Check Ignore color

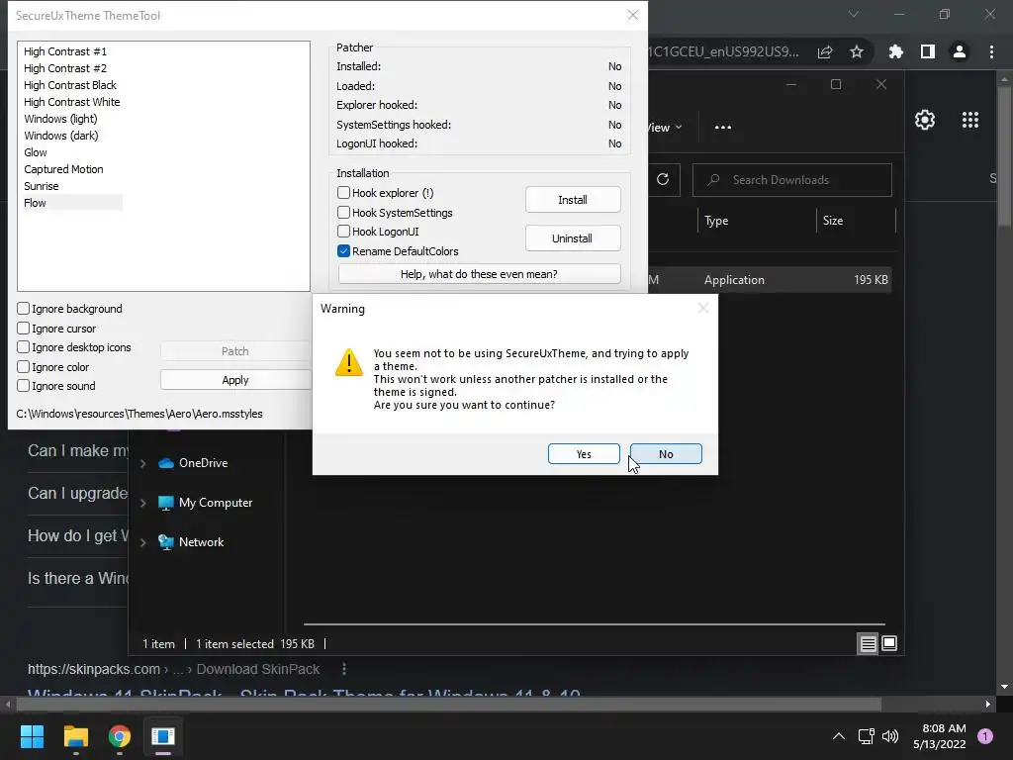click(x=24, y=366)
